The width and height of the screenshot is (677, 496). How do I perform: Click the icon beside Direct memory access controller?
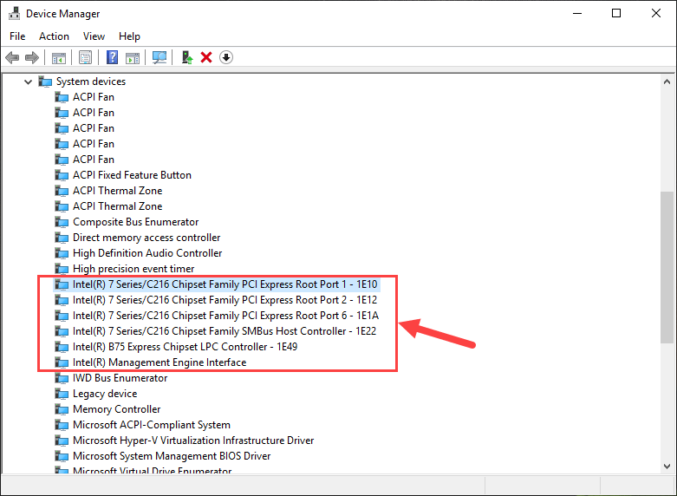62,238
